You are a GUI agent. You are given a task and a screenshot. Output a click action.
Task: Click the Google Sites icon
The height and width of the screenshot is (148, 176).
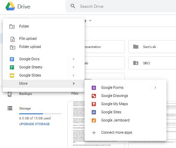click(x=94, y=112)
